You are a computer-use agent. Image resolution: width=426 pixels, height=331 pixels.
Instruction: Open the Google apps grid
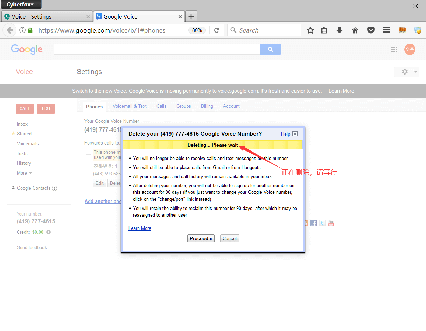394,49
